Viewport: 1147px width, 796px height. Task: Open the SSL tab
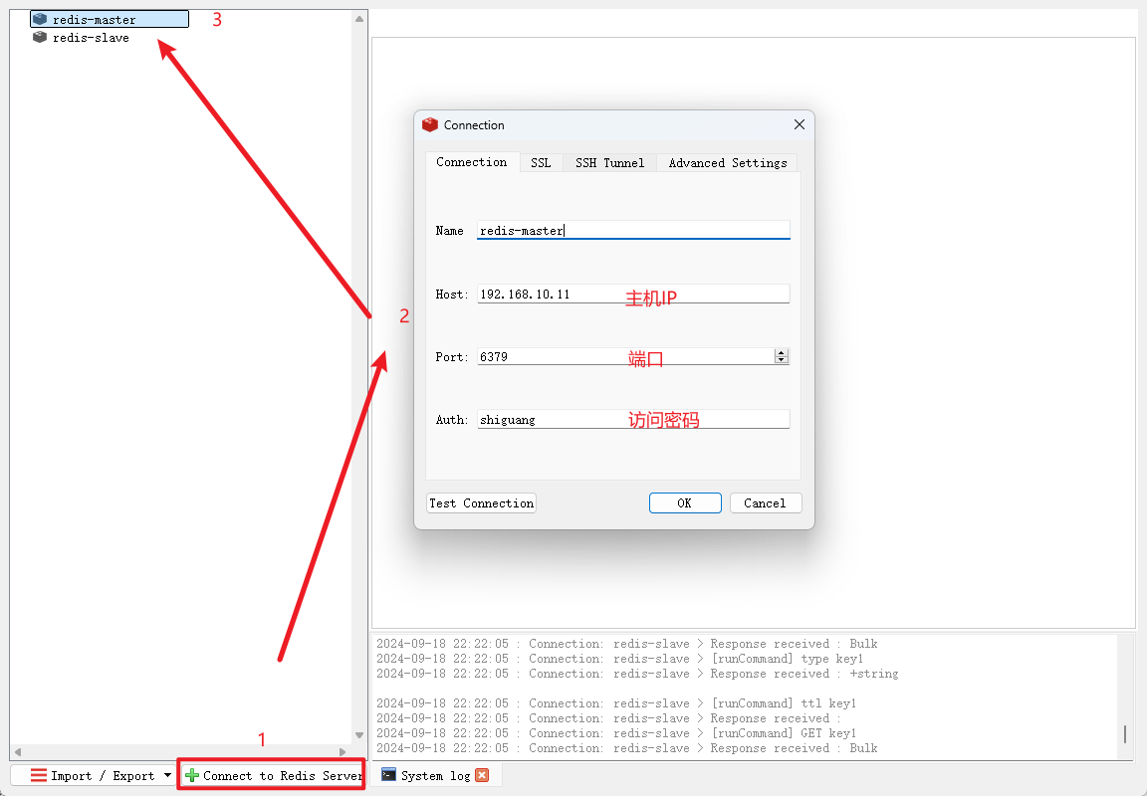tap(541, 163)
